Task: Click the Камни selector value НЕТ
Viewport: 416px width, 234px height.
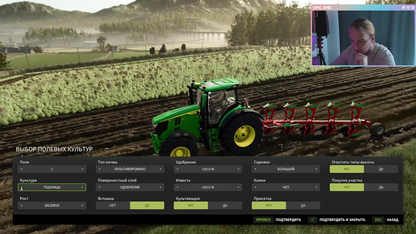Action: click(x=286, y=187)
